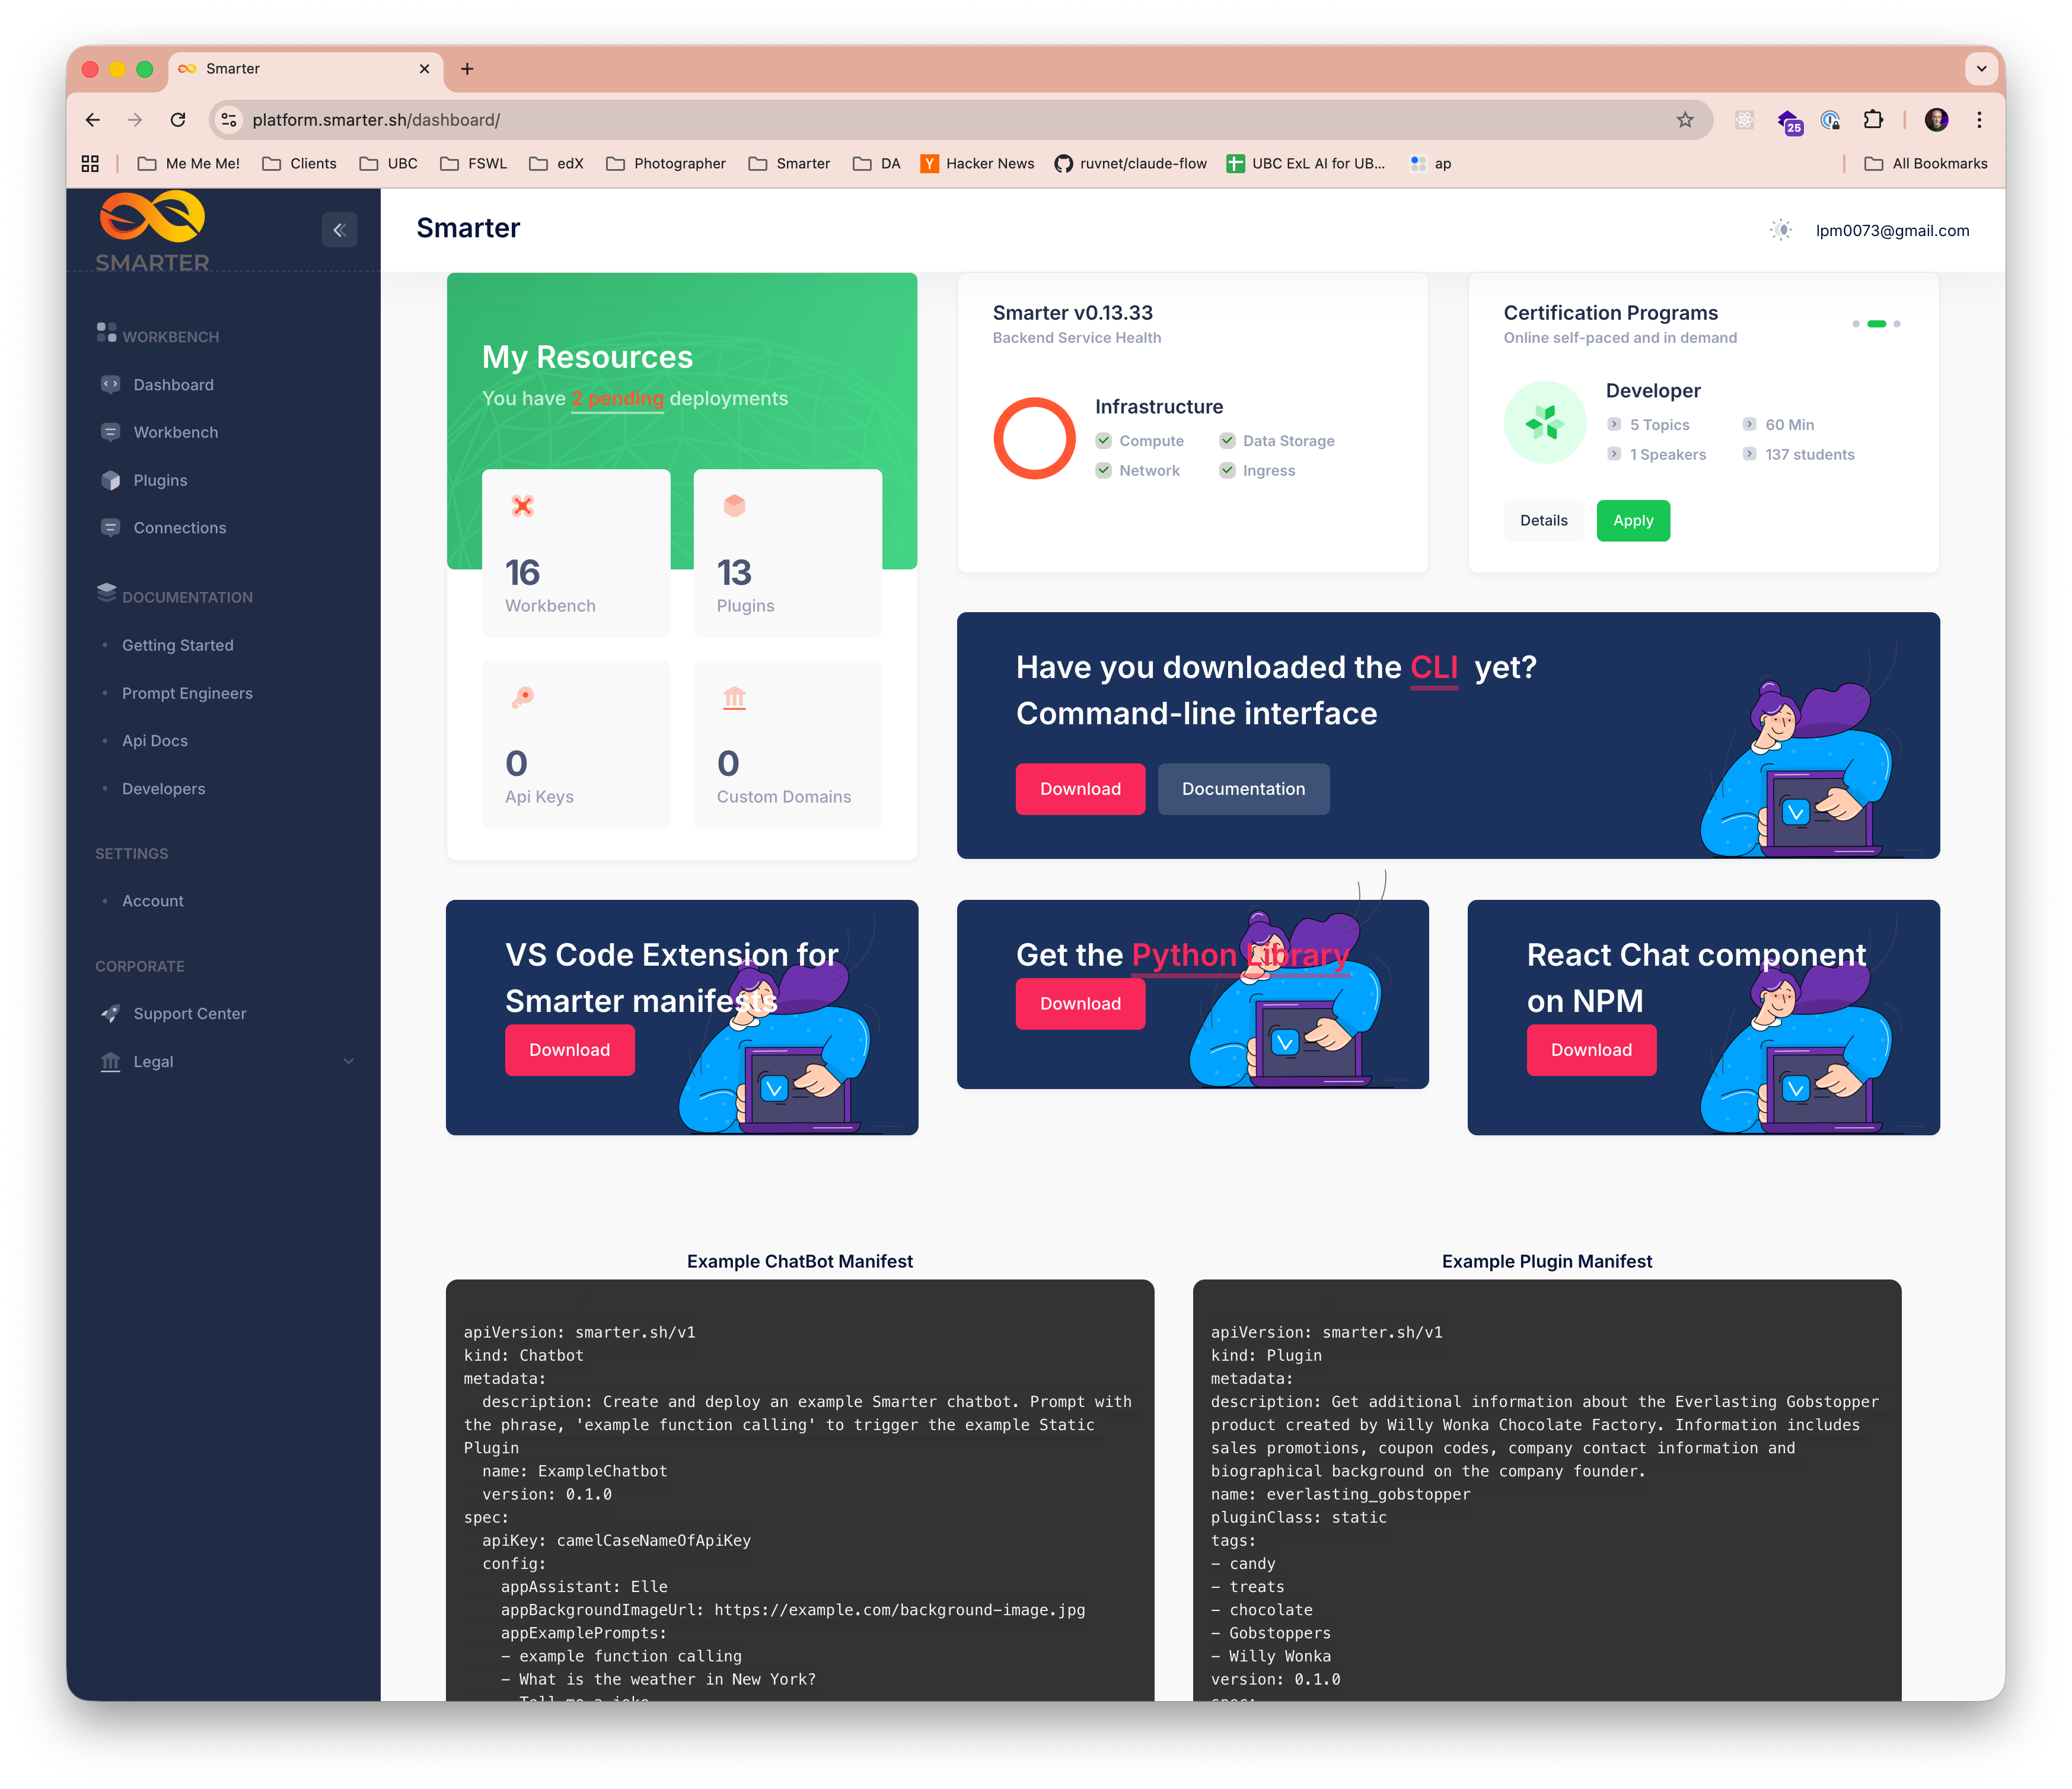The width and height of the screenshot is (2072, 1789).
Task: Open the Apps grid in bookmarks bar
Action: (90, 163)
